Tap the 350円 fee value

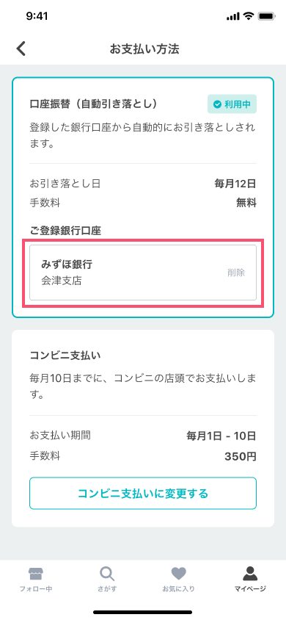pos(241,457)
